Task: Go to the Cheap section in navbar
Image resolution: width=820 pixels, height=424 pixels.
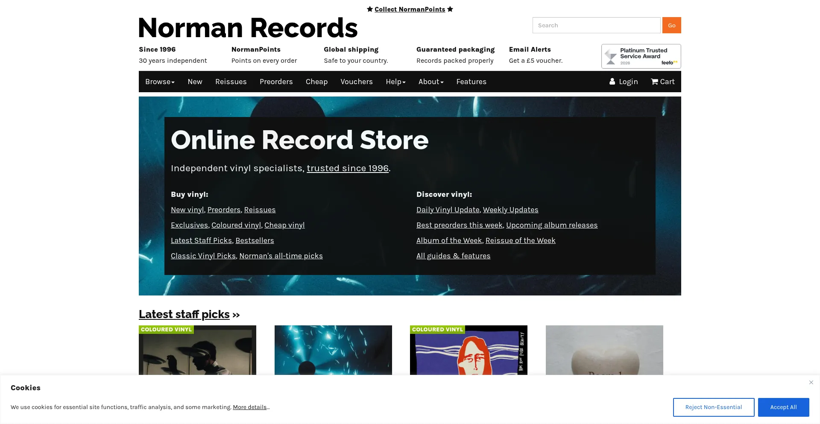Action: [316, 82]
